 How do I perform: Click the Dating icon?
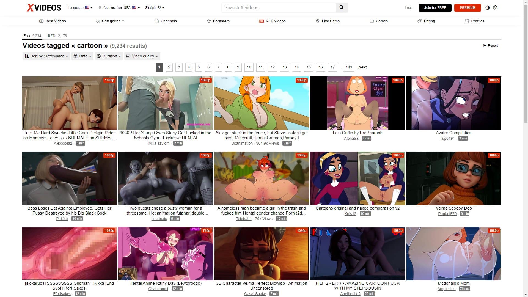[x=419, y=21]
